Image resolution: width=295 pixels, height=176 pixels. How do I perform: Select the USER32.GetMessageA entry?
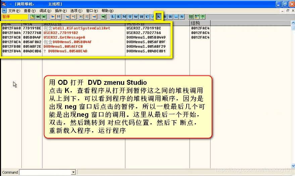64,37
